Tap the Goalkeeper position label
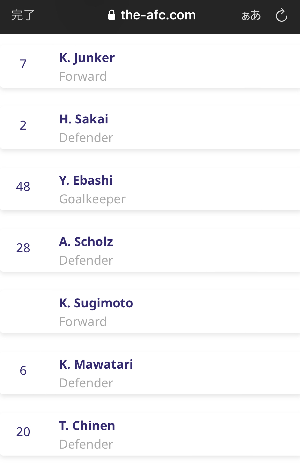This screenshot has height=468, width=300. point(92,199)
